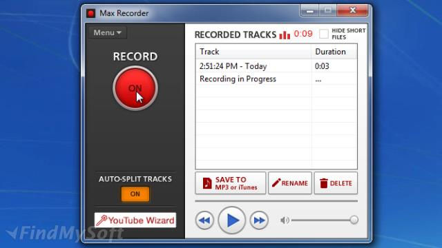442x248 pixels.
Task: Skip ahead with the fast-forward button
Action: click(259, 220)
